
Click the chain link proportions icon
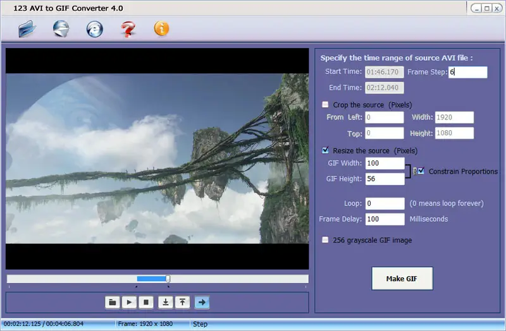coord(415,171)
